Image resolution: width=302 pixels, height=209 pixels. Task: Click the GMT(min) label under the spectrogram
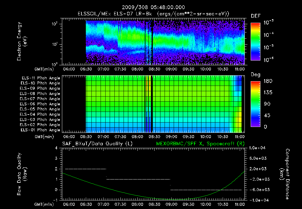(44, 69)
